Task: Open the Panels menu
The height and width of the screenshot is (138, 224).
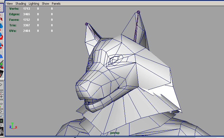Action: [x=56, y=4]
